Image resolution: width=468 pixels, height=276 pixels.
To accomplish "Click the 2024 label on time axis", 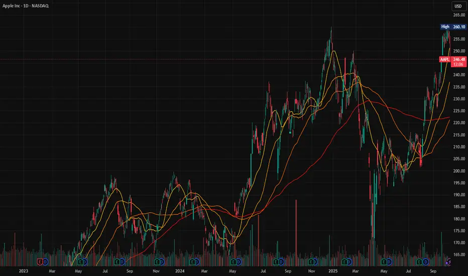I will [180, 271].
